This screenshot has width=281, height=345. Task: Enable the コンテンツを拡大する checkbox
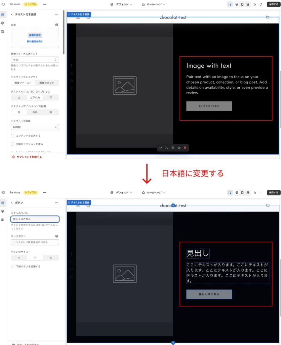pyautogui.click(x=13, y=135)
